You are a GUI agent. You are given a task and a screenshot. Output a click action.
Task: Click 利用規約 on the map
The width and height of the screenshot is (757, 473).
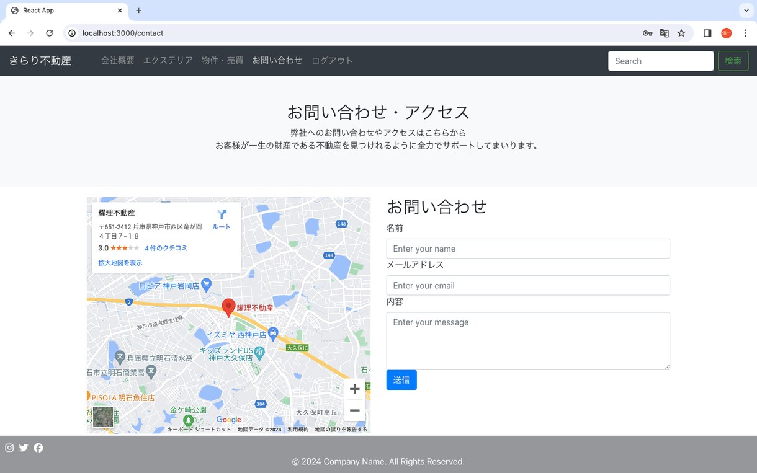tap(298, 430)
